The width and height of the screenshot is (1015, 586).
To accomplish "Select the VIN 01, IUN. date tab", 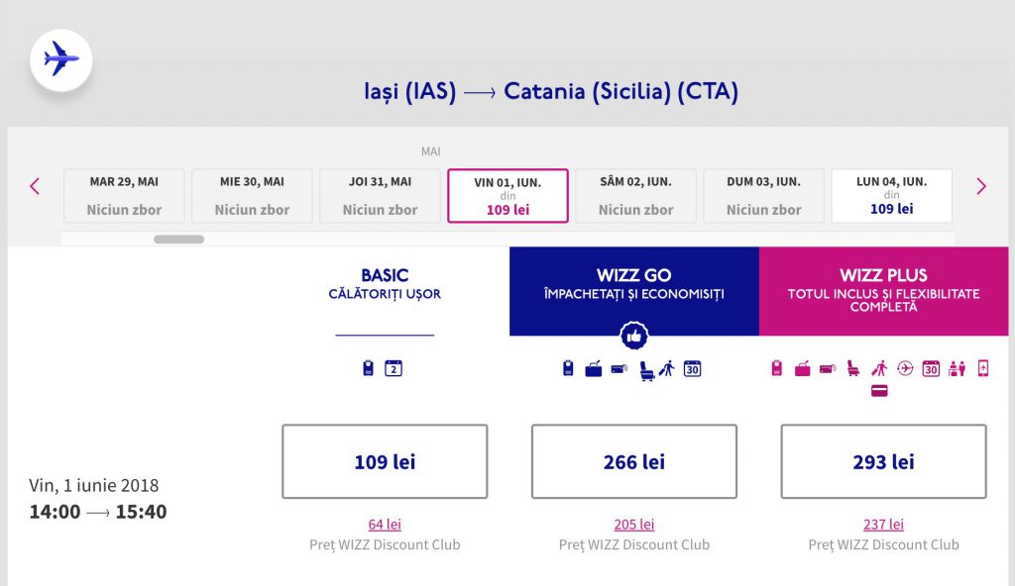I will (x=507, y=196).
